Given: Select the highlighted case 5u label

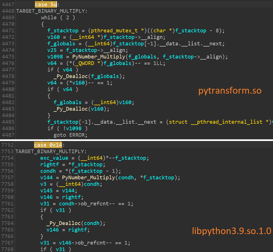Looking at the screenshot, I should [45, 4].
